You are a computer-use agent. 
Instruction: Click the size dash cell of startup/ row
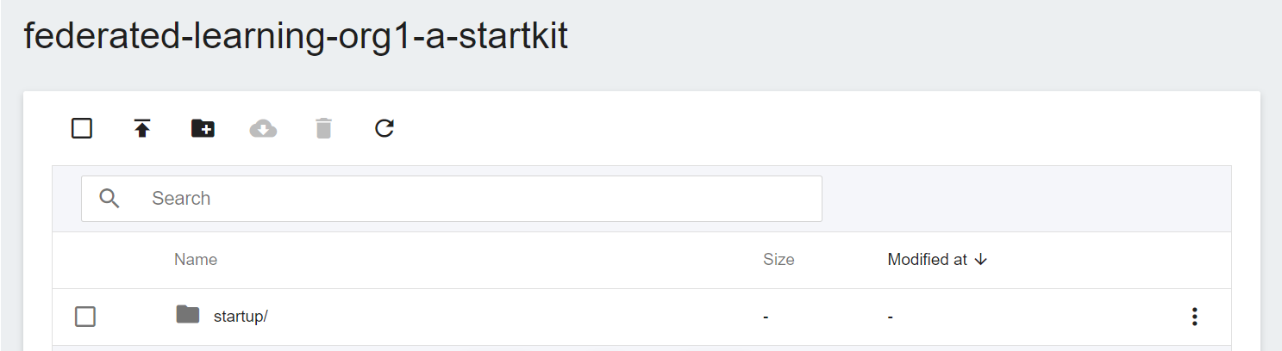pos(766,317)
